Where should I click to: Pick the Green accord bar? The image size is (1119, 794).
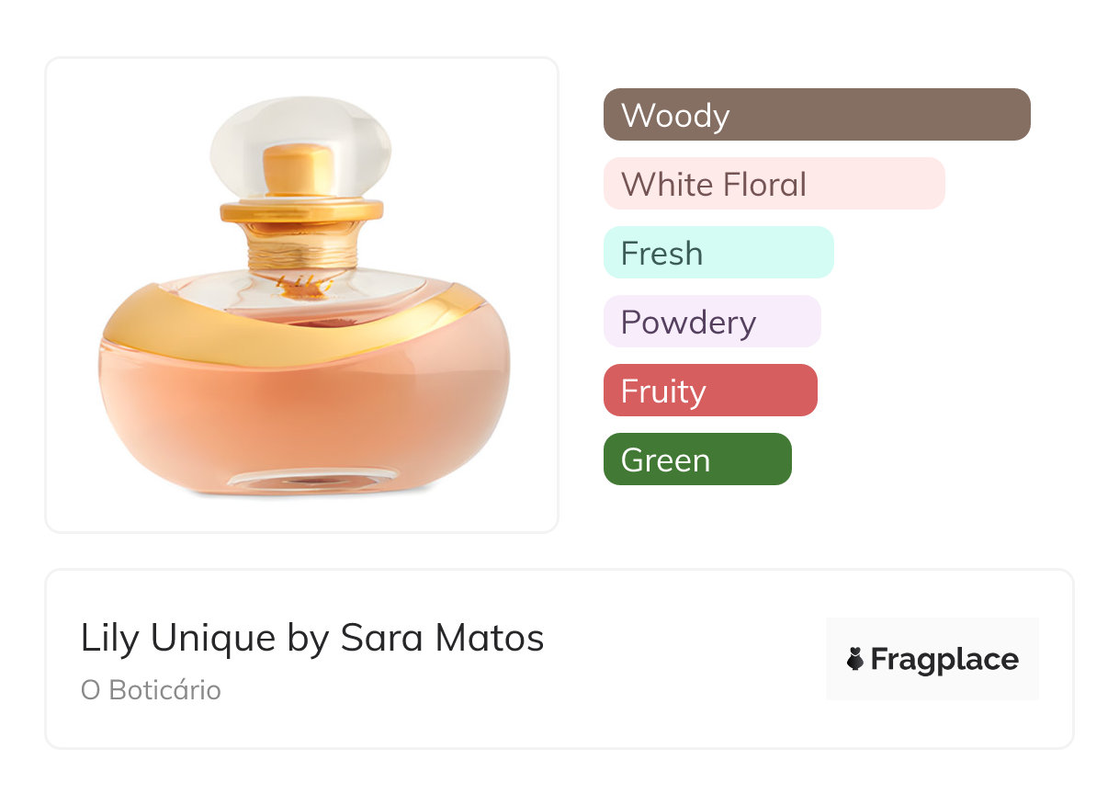click(x=696, y=459)
